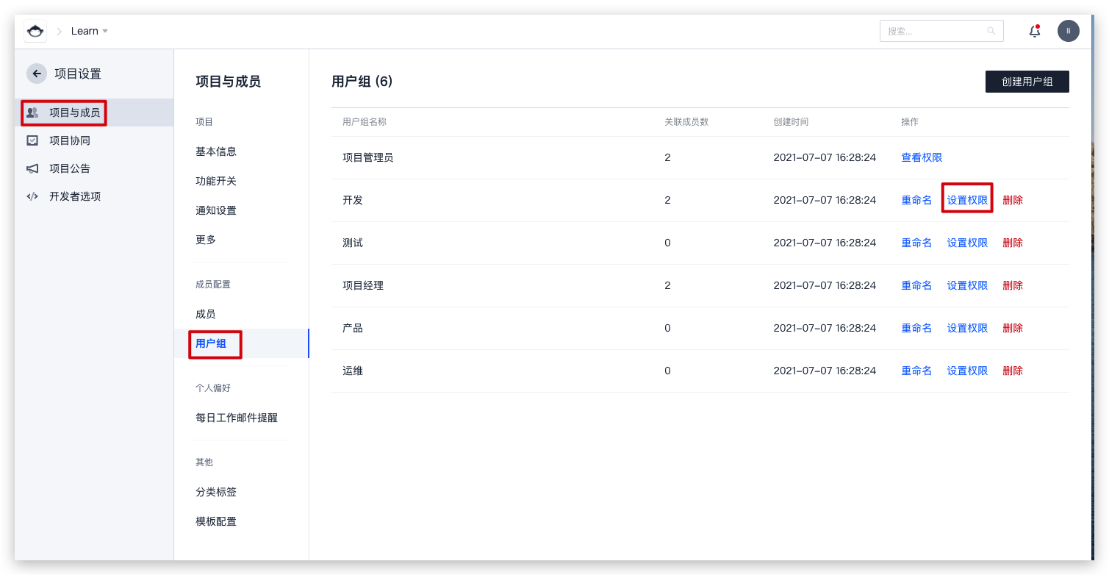Click into the 搜索 input field
Screen dimensions: 1109x575
pyautogui.click(x=933, y=31)
